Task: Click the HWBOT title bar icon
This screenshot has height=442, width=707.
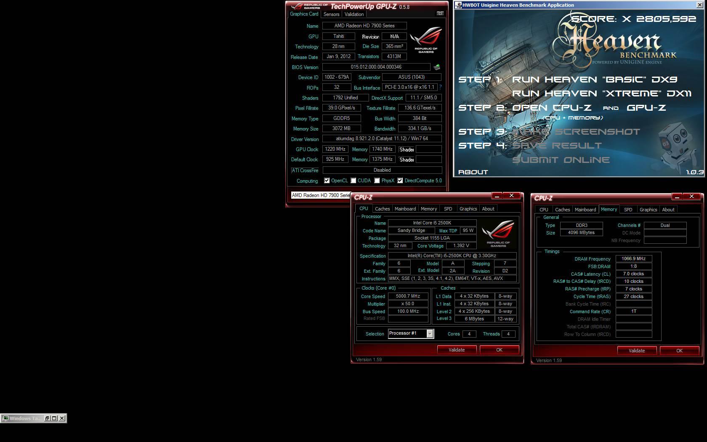Action: [x=458, y=5]
